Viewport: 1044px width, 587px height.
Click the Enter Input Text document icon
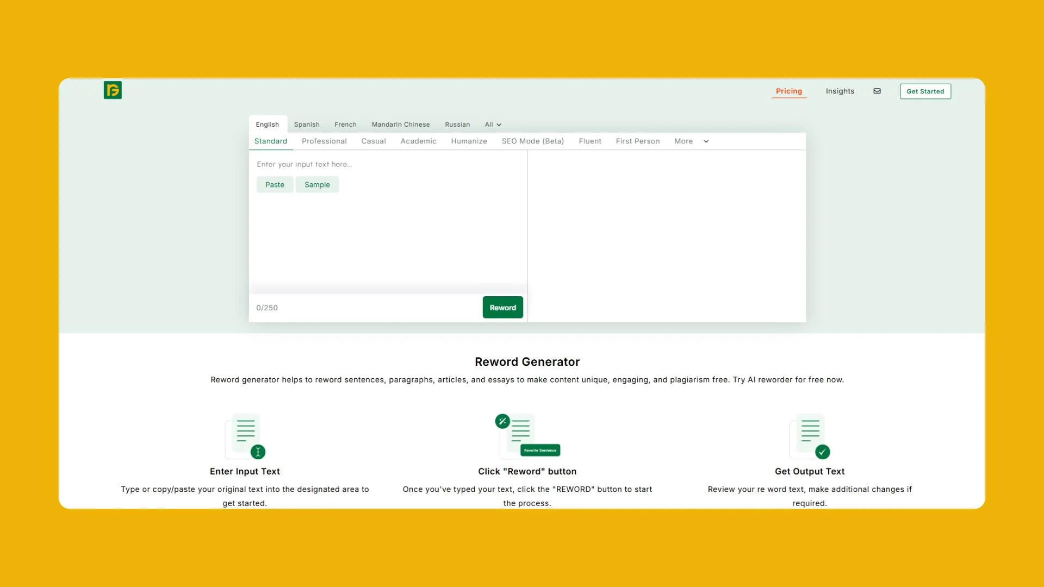click(245, 435)
